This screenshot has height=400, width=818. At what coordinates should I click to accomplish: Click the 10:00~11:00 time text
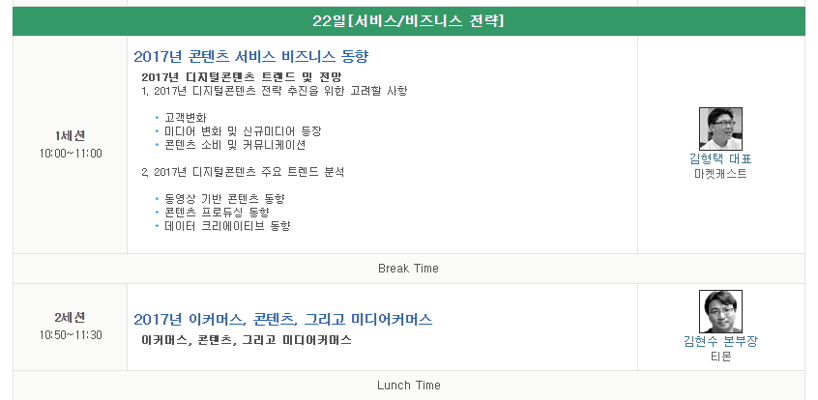71,154
